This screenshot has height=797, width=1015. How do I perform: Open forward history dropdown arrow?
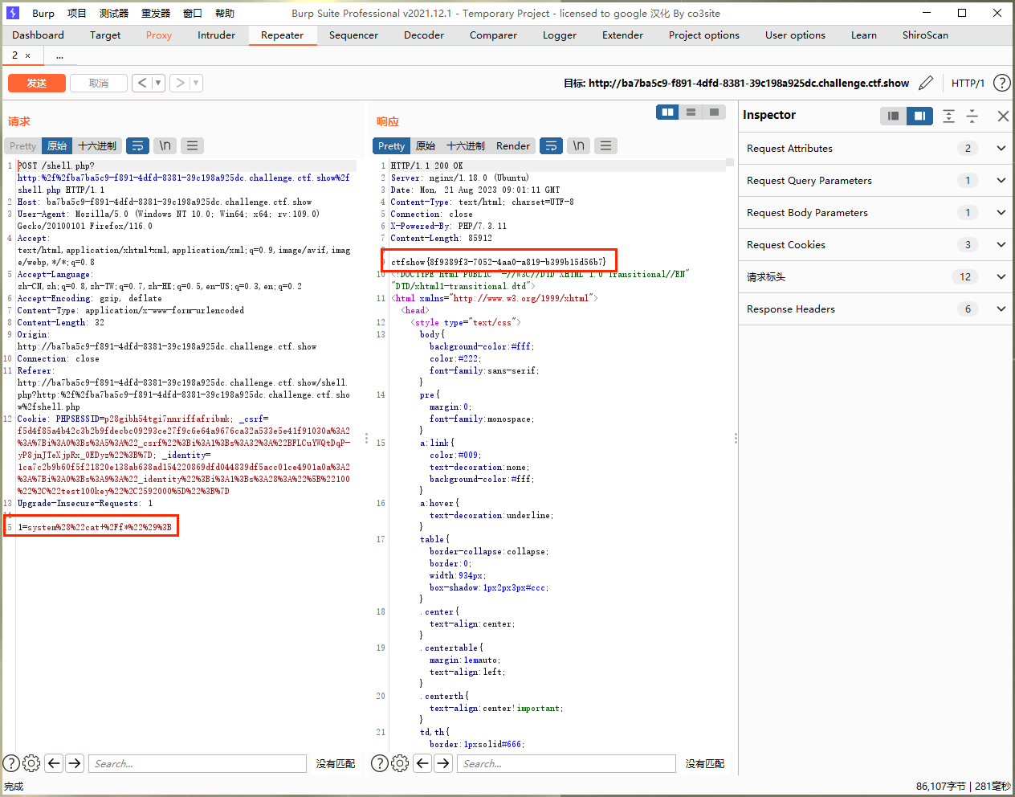[197, 83]
